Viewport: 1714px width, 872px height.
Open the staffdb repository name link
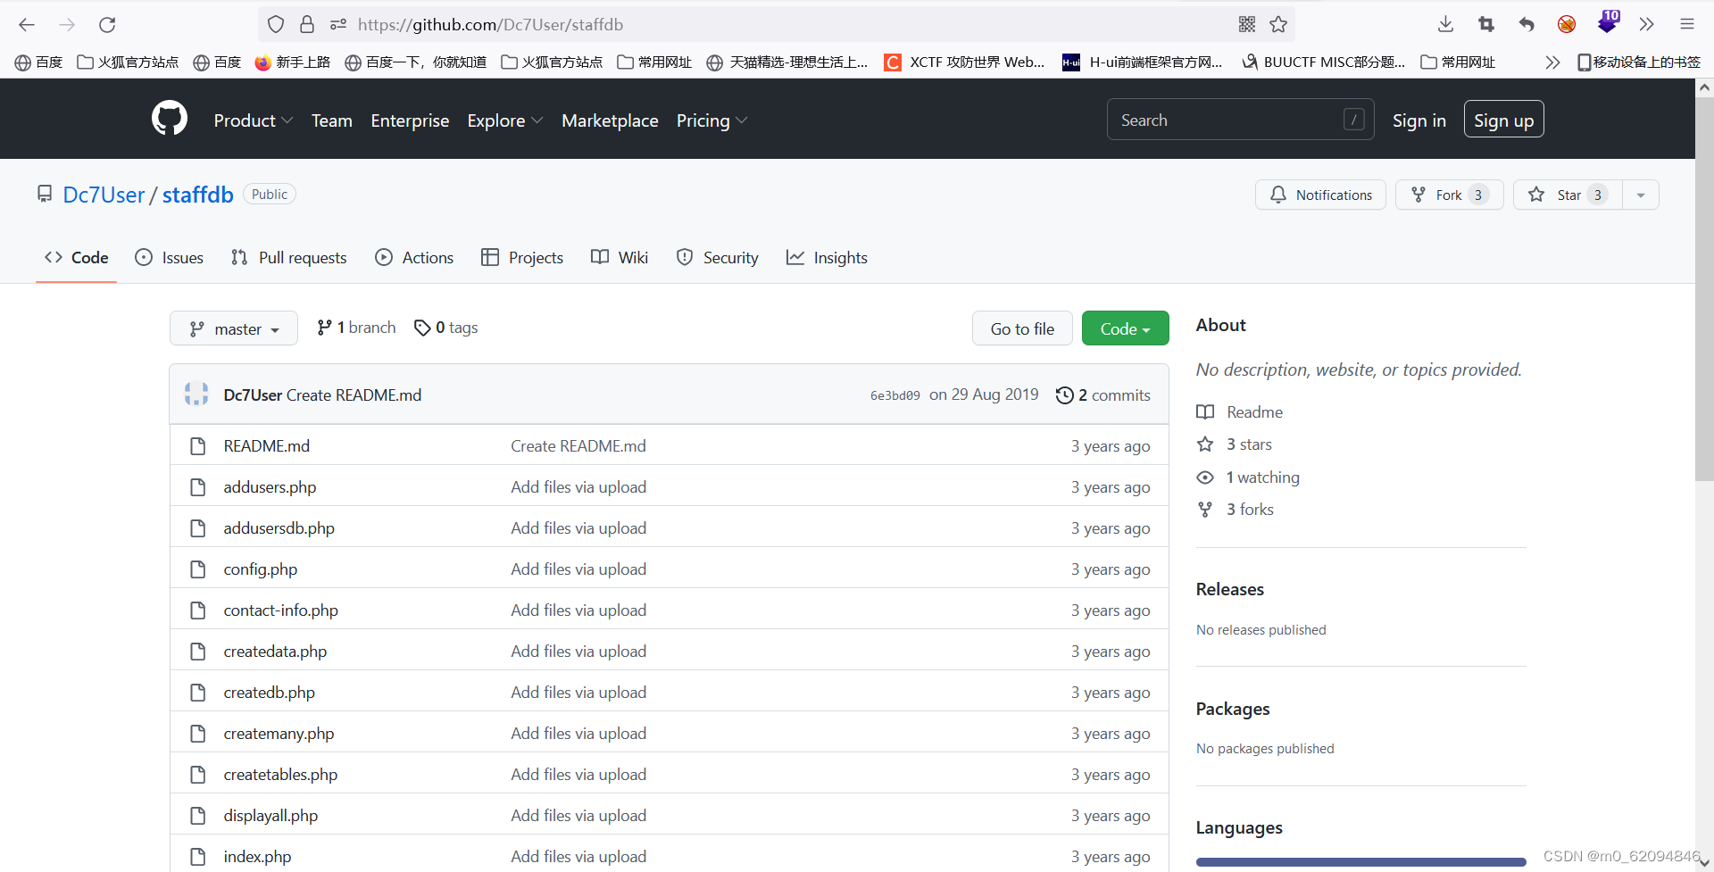pos(197,195)
